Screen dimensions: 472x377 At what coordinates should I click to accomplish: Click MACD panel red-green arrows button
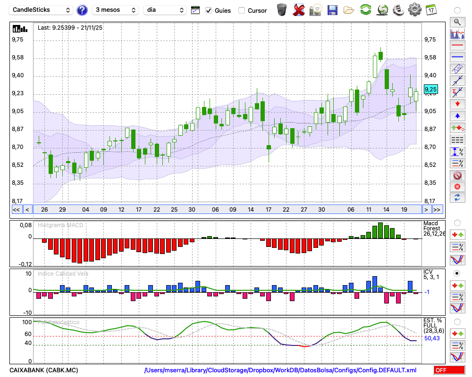[x=457, y=235]
